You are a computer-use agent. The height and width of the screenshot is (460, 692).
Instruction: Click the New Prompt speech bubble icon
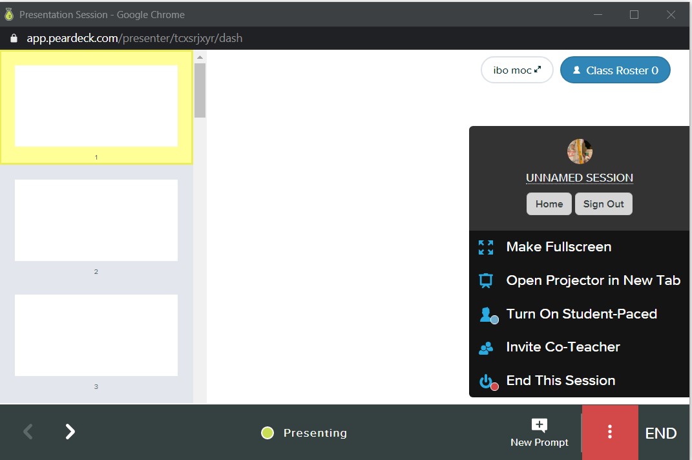(x=540, y=425)
